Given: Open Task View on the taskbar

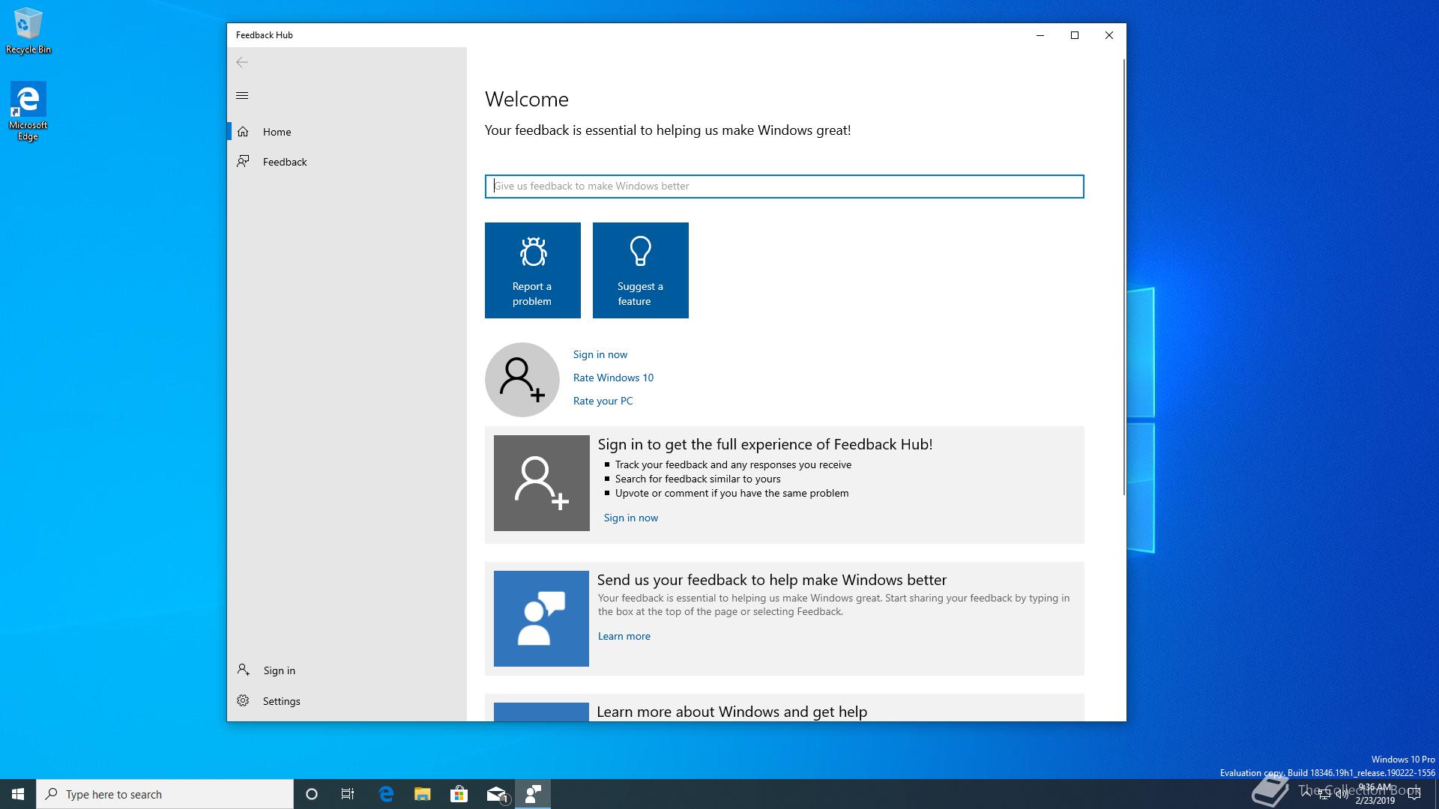Looking at the screenshot, I should pyautogui.click(x=348, y=794).
